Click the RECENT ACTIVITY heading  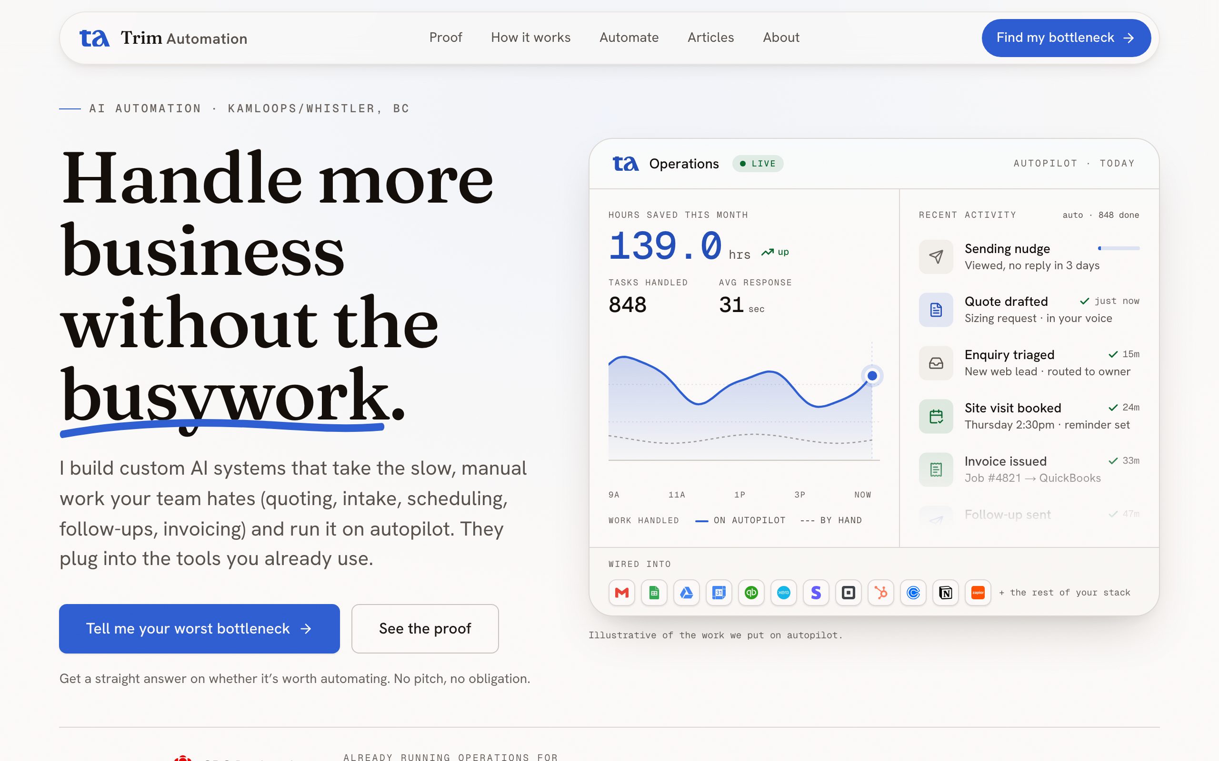click(x=967, y=215)
